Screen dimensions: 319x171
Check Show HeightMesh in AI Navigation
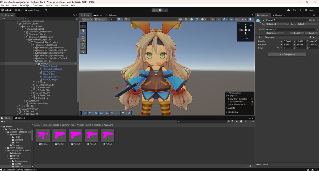(252, 104)
